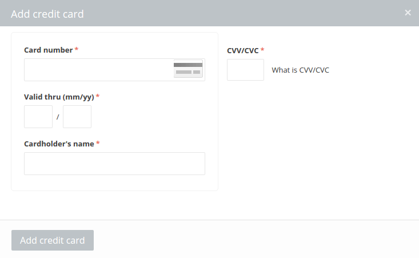Click the red asterisk beside Card number
Image resolution: width=419 pixels, height=258 pixels.
[77, 49]
